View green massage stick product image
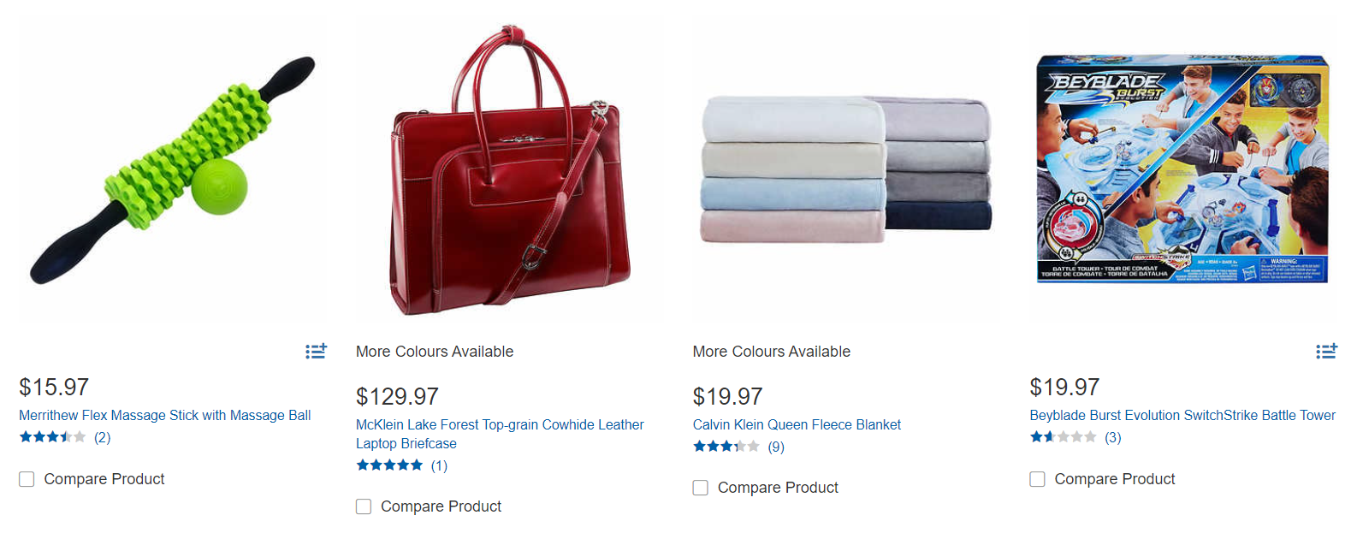 pyautogui.click(x=174, y=169)
